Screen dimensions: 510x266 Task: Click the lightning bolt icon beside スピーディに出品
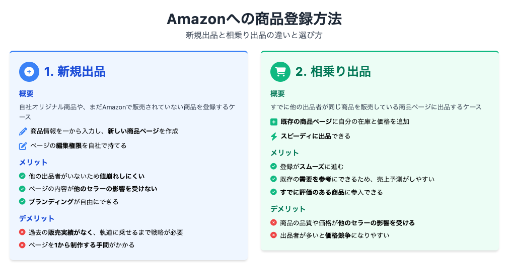(274, 136)
